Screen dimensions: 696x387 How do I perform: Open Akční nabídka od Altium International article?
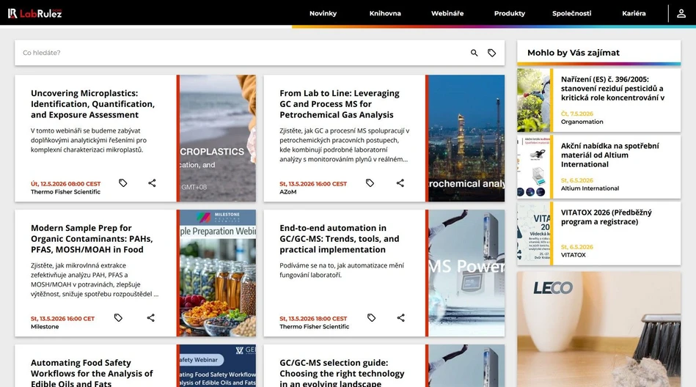pyautogui.click(x=609, y=155)
